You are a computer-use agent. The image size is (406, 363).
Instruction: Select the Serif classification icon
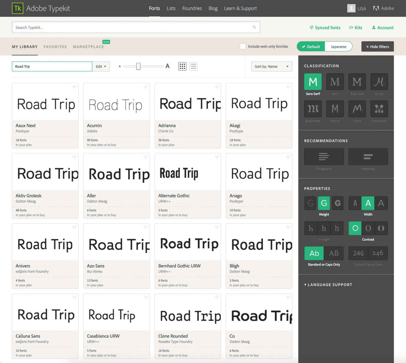click(x=335, y=82)
